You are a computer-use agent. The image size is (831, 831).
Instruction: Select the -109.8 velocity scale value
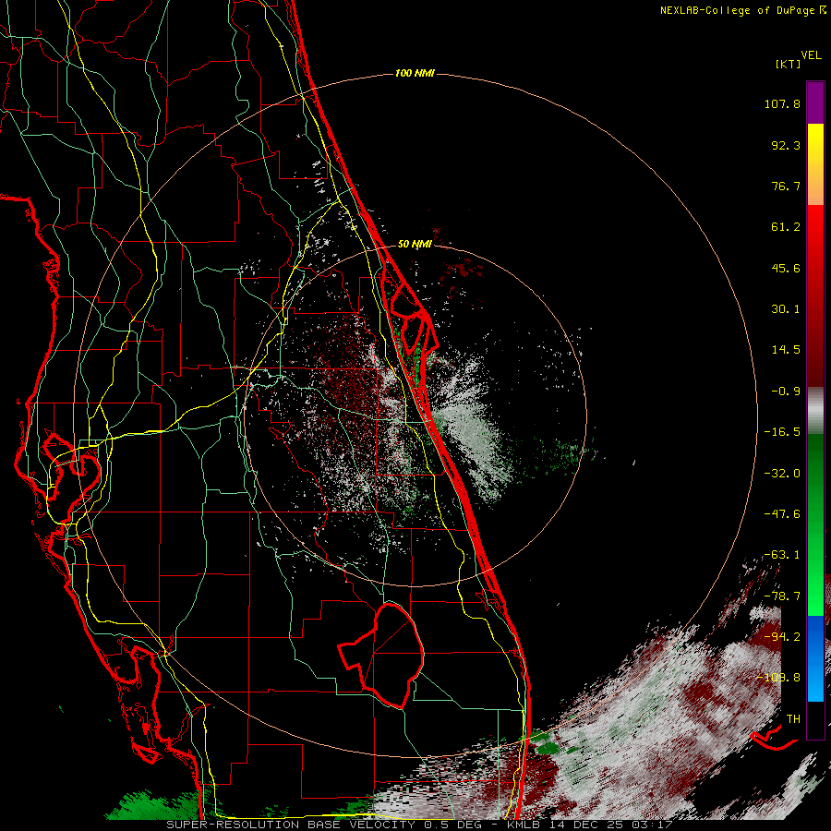778,678
